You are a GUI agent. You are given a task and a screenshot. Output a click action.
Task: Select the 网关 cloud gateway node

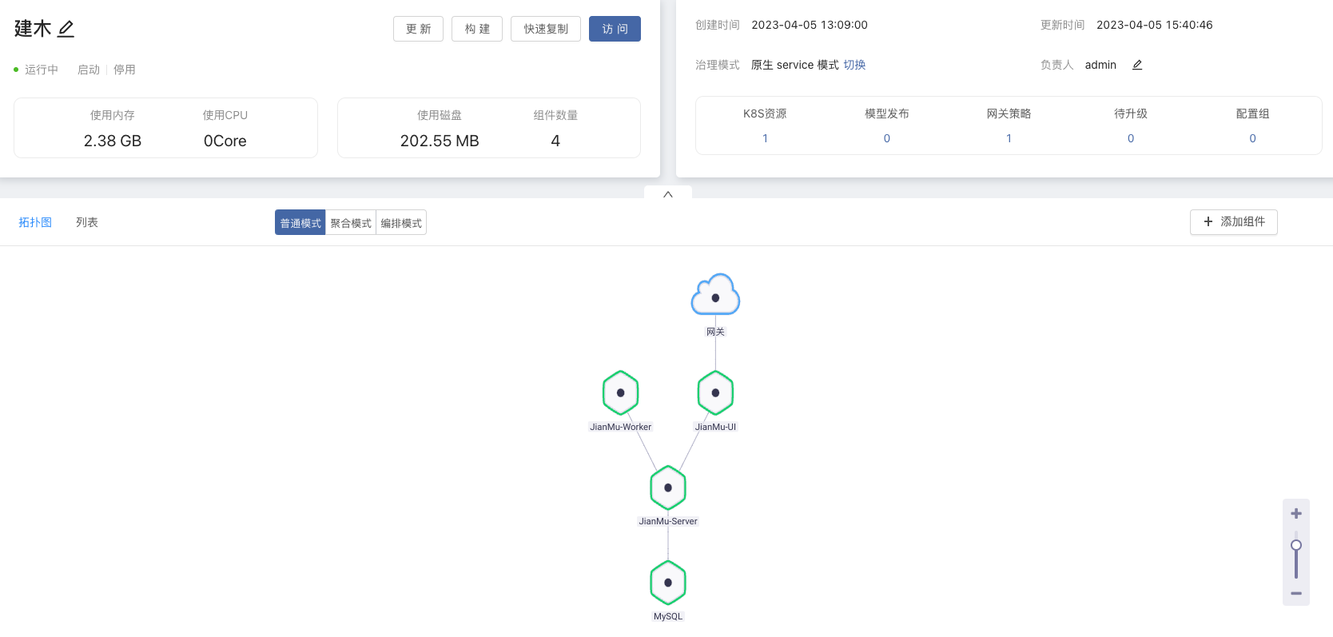(715, 295)
